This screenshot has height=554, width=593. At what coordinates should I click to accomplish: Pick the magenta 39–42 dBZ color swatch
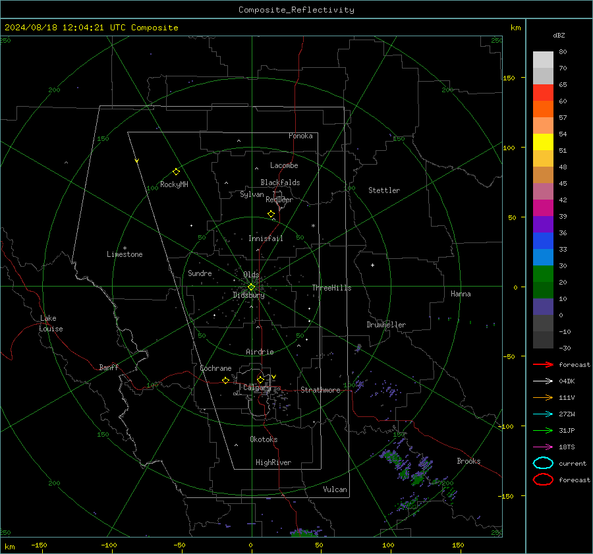(543, 208)
